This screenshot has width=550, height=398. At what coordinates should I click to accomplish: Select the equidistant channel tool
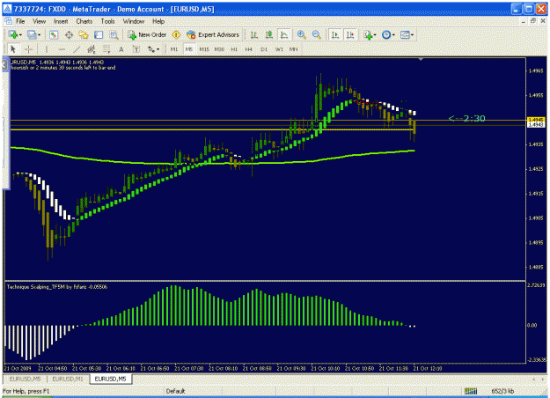92,49
